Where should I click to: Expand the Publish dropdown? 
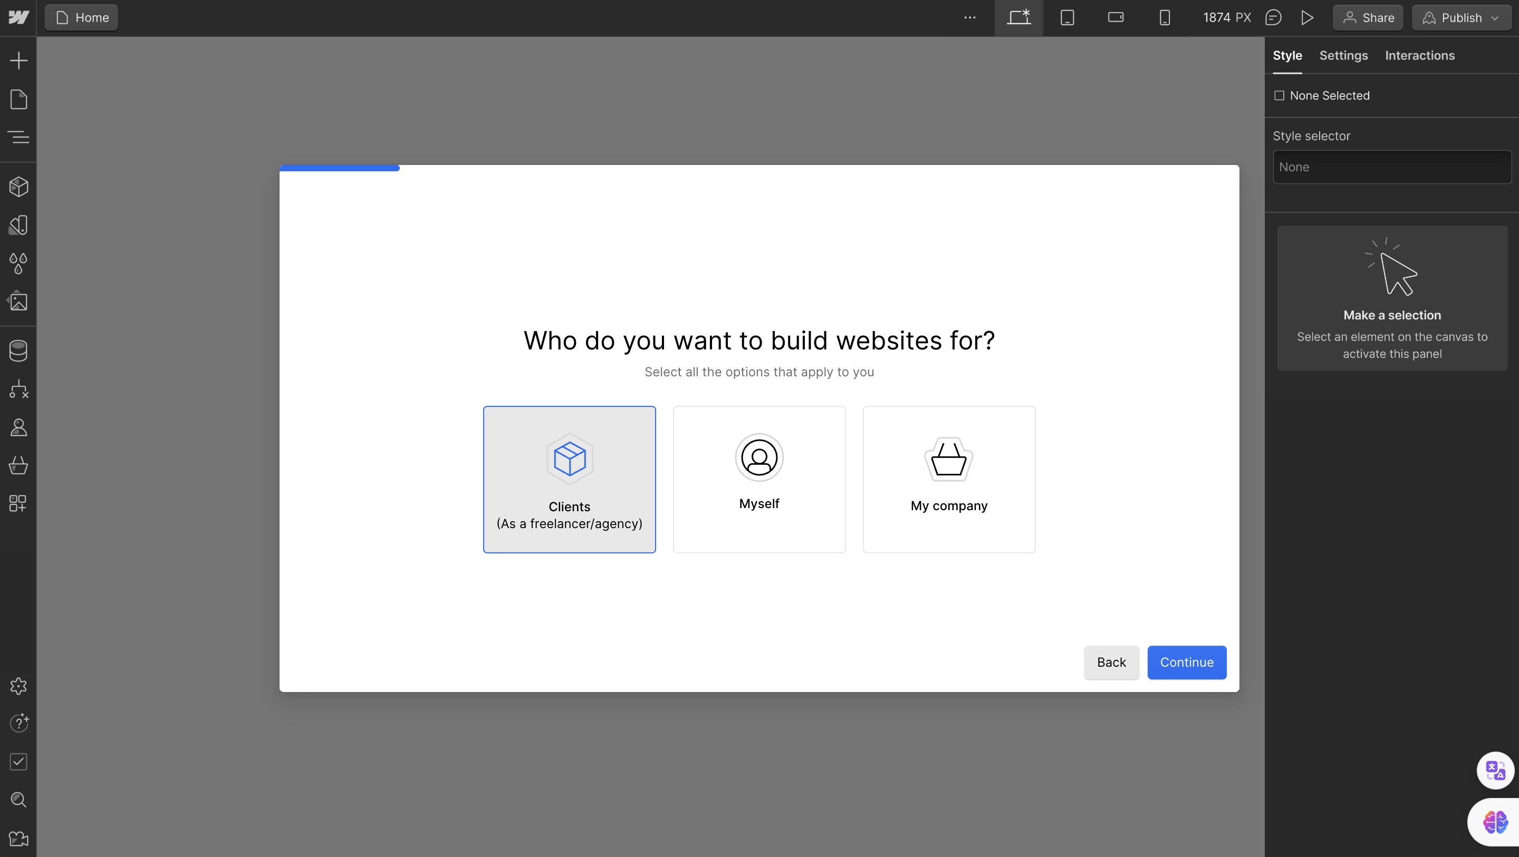coord(1461,18)
